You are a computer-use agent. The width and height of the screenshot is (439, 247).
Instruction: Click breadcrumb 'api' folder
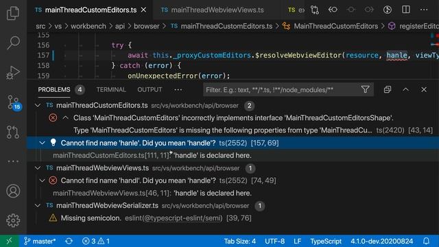pos(120,26)
